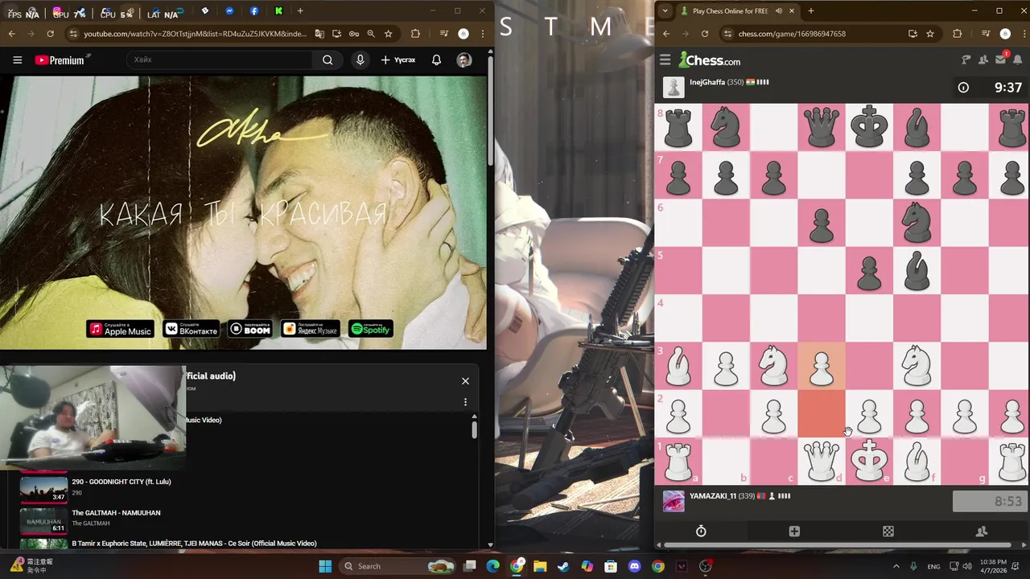Open extensions puzzle icon in YouTube browser
The height and width of the screenshot is (579, 1030).
(415, 34)
